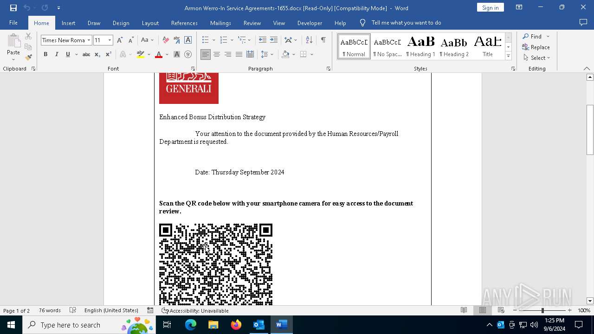Expand the Change Case dropdown
The height and width of the screenshot is (334, 594).
[153, 40]
